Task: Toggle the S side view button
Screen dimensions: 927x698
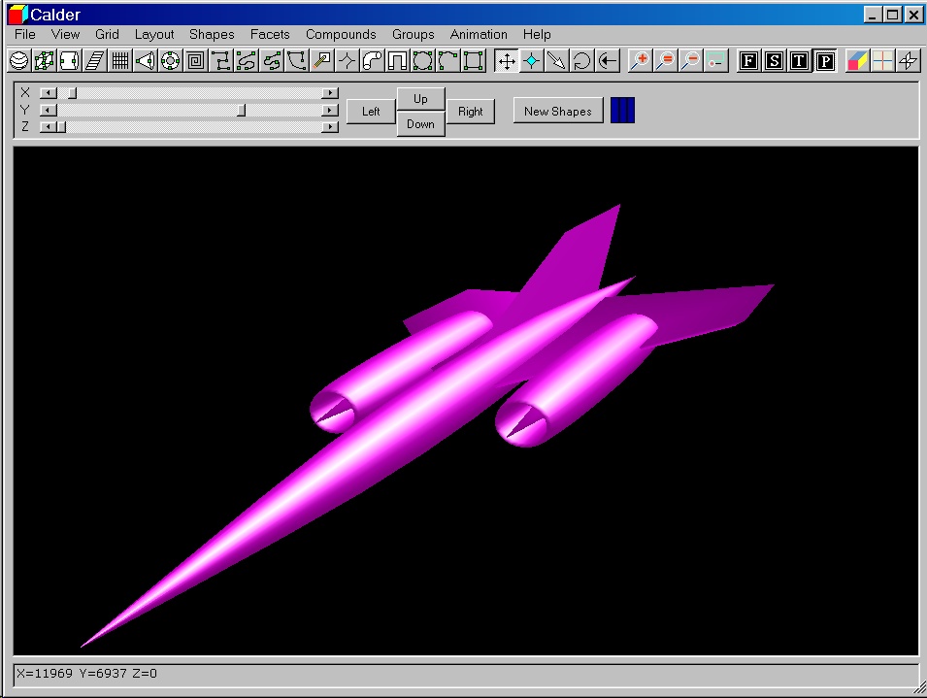Action: pos(774,61)
